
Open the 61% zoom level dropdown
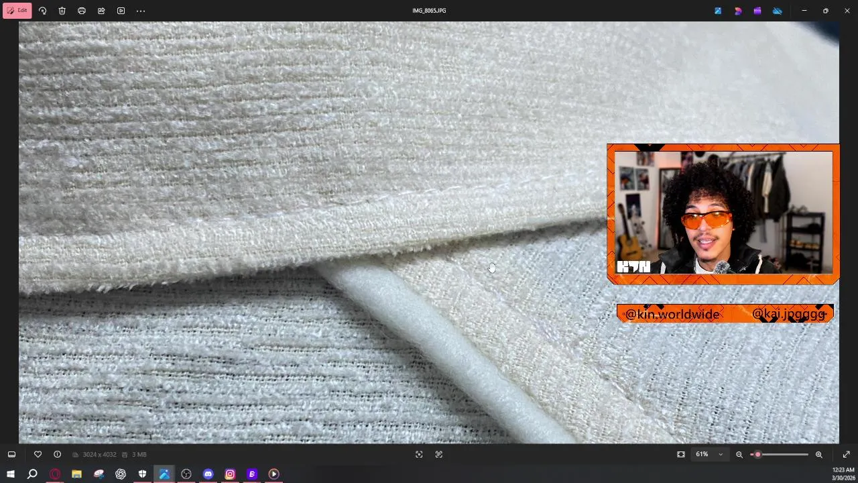(x=709, y=454)
